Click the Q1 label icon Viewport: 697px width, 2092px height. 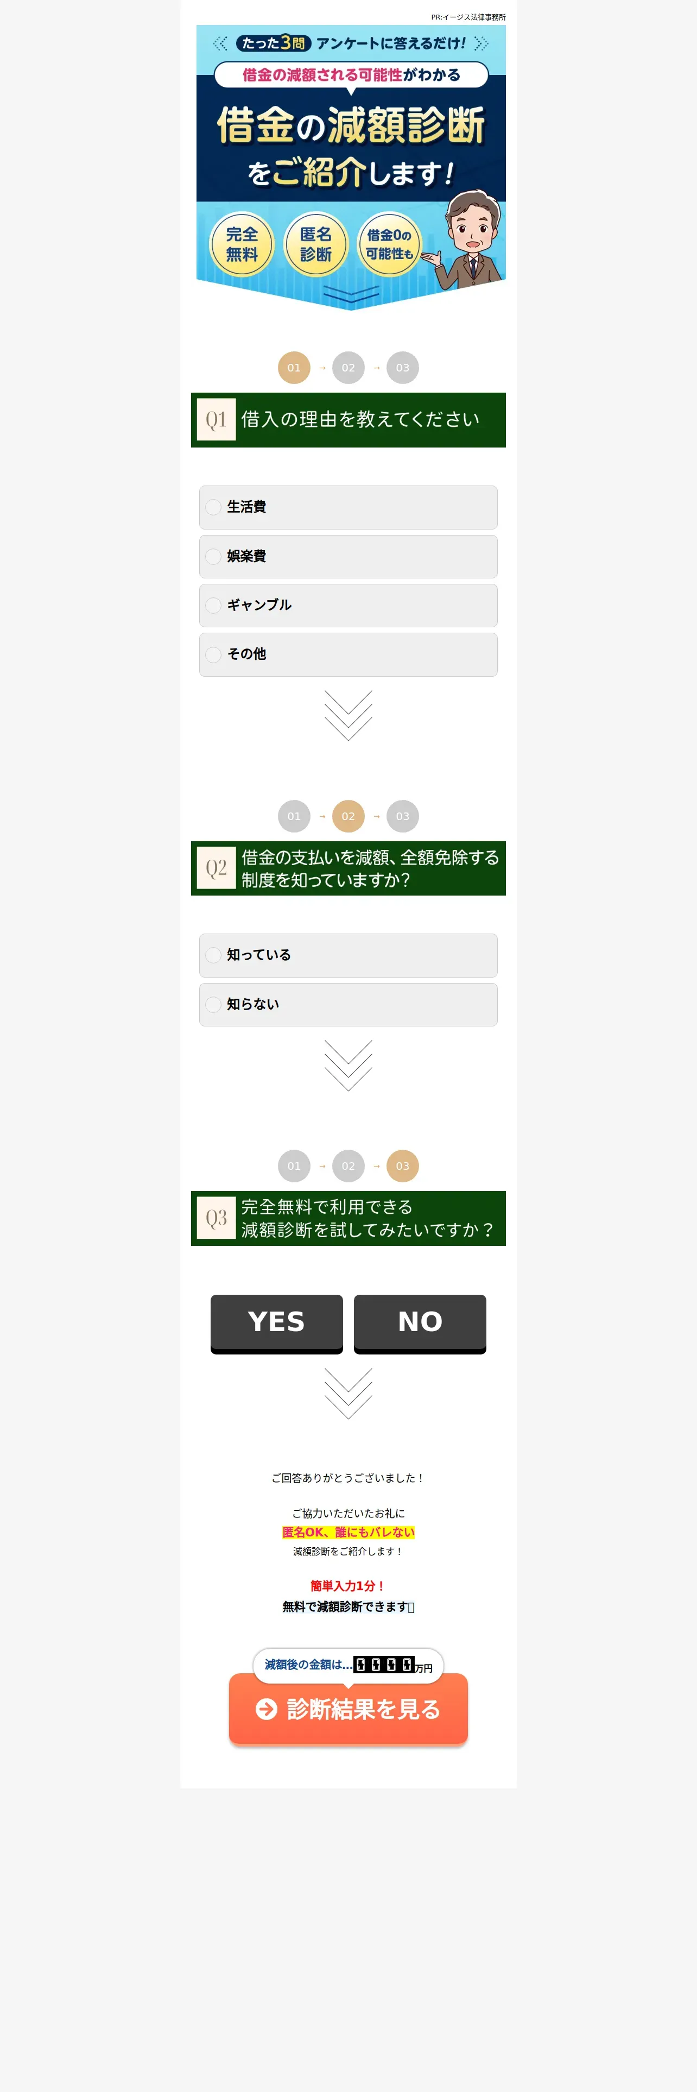click(x=216, y=419)
